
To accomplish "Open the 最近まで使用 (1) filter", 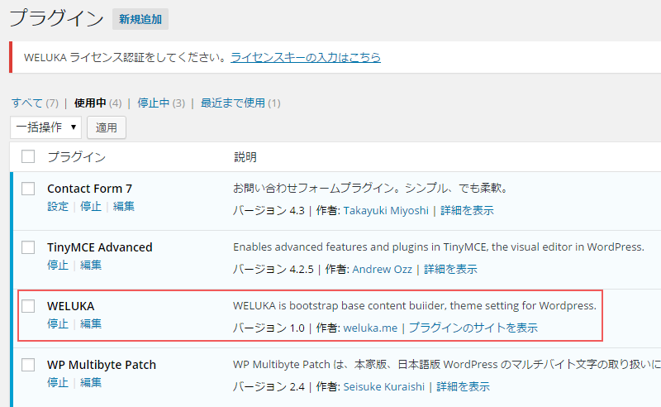I will pyautogui.click(x=240, y=103).
